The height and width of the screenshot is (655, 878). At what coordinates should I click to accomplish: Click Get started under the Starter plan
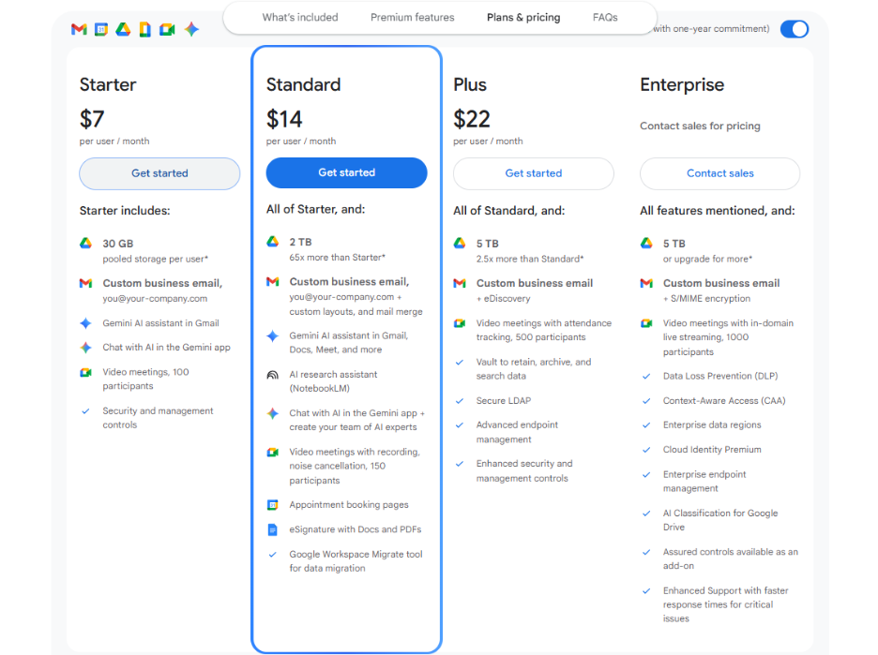[159, 172]
